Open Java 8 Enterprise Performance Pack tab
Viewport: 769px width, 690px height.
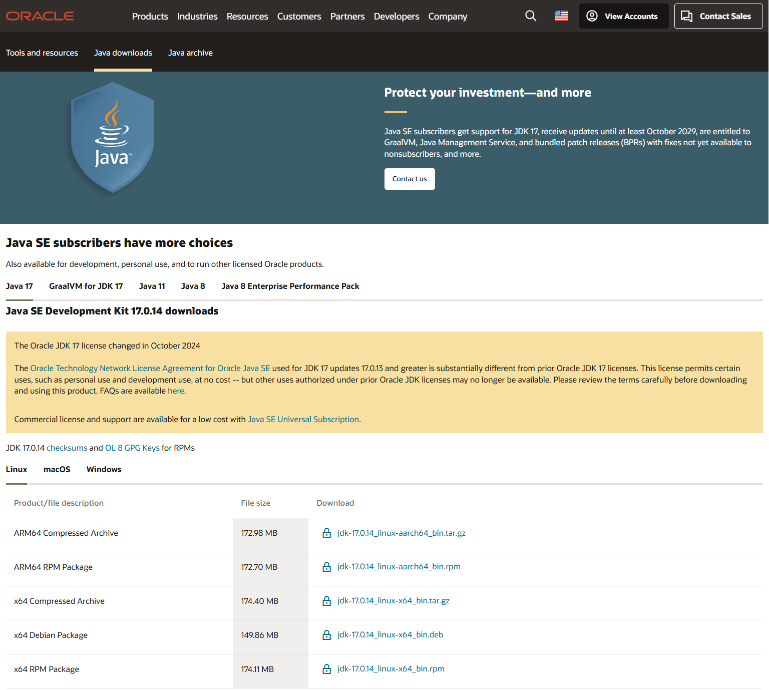click(290, 286)
